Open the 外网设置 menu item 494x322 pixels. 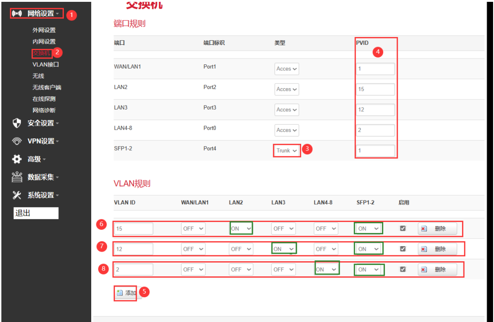(x=44, y=30)
